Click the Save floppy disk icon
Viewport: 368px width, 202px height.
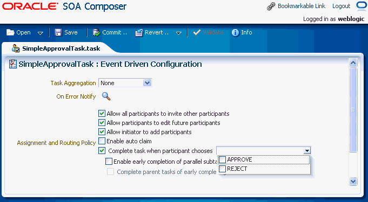[x=58, y=32]
